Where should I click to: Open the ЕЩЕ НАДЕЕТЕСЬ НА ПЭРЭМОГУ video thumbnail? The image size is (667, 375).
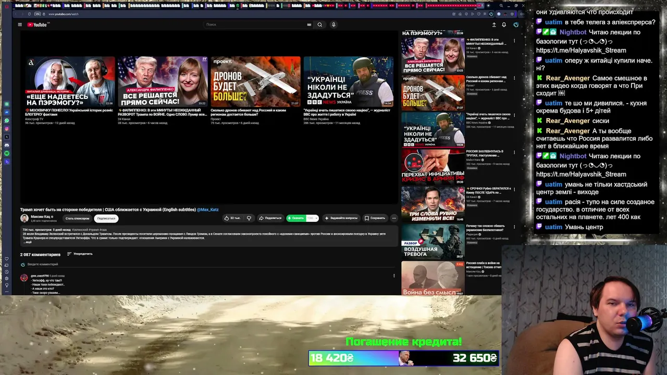[70, 82]
